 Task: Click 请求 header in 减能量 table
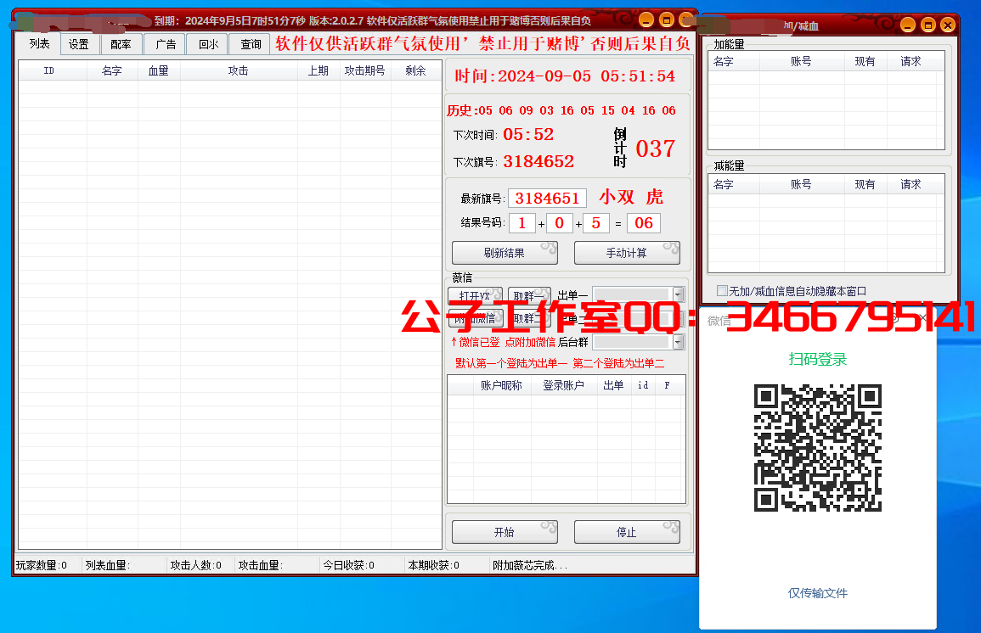(x=911, y=184)
